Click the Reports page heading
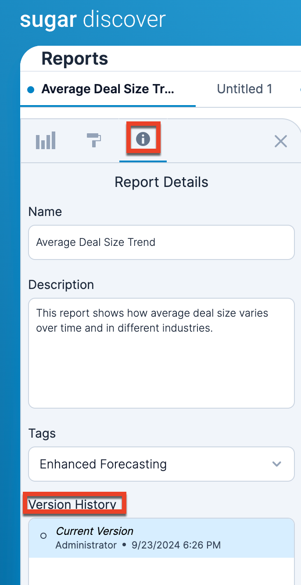301x585 pixels. (x=75, y=58)
